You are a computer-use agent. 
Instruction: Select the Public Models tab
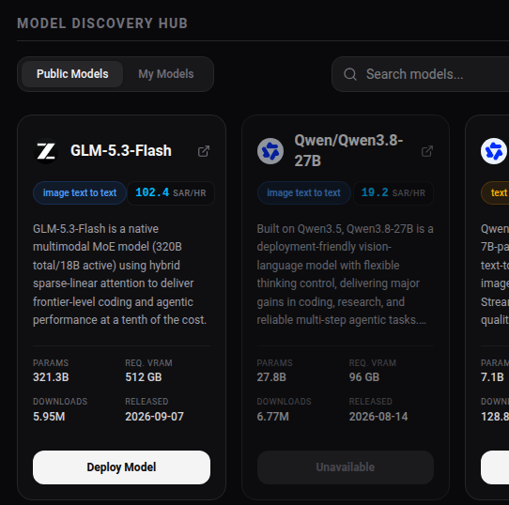tap(72, 74)
